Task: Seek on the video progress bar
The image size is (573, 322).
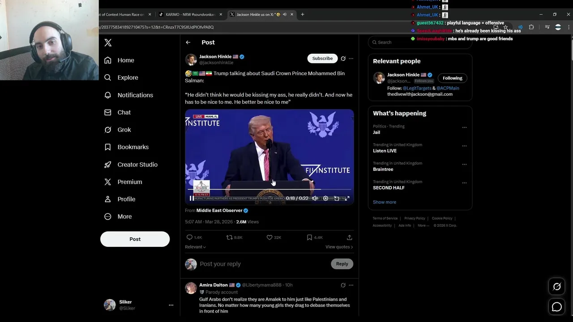Action: [x=269, y=190]
